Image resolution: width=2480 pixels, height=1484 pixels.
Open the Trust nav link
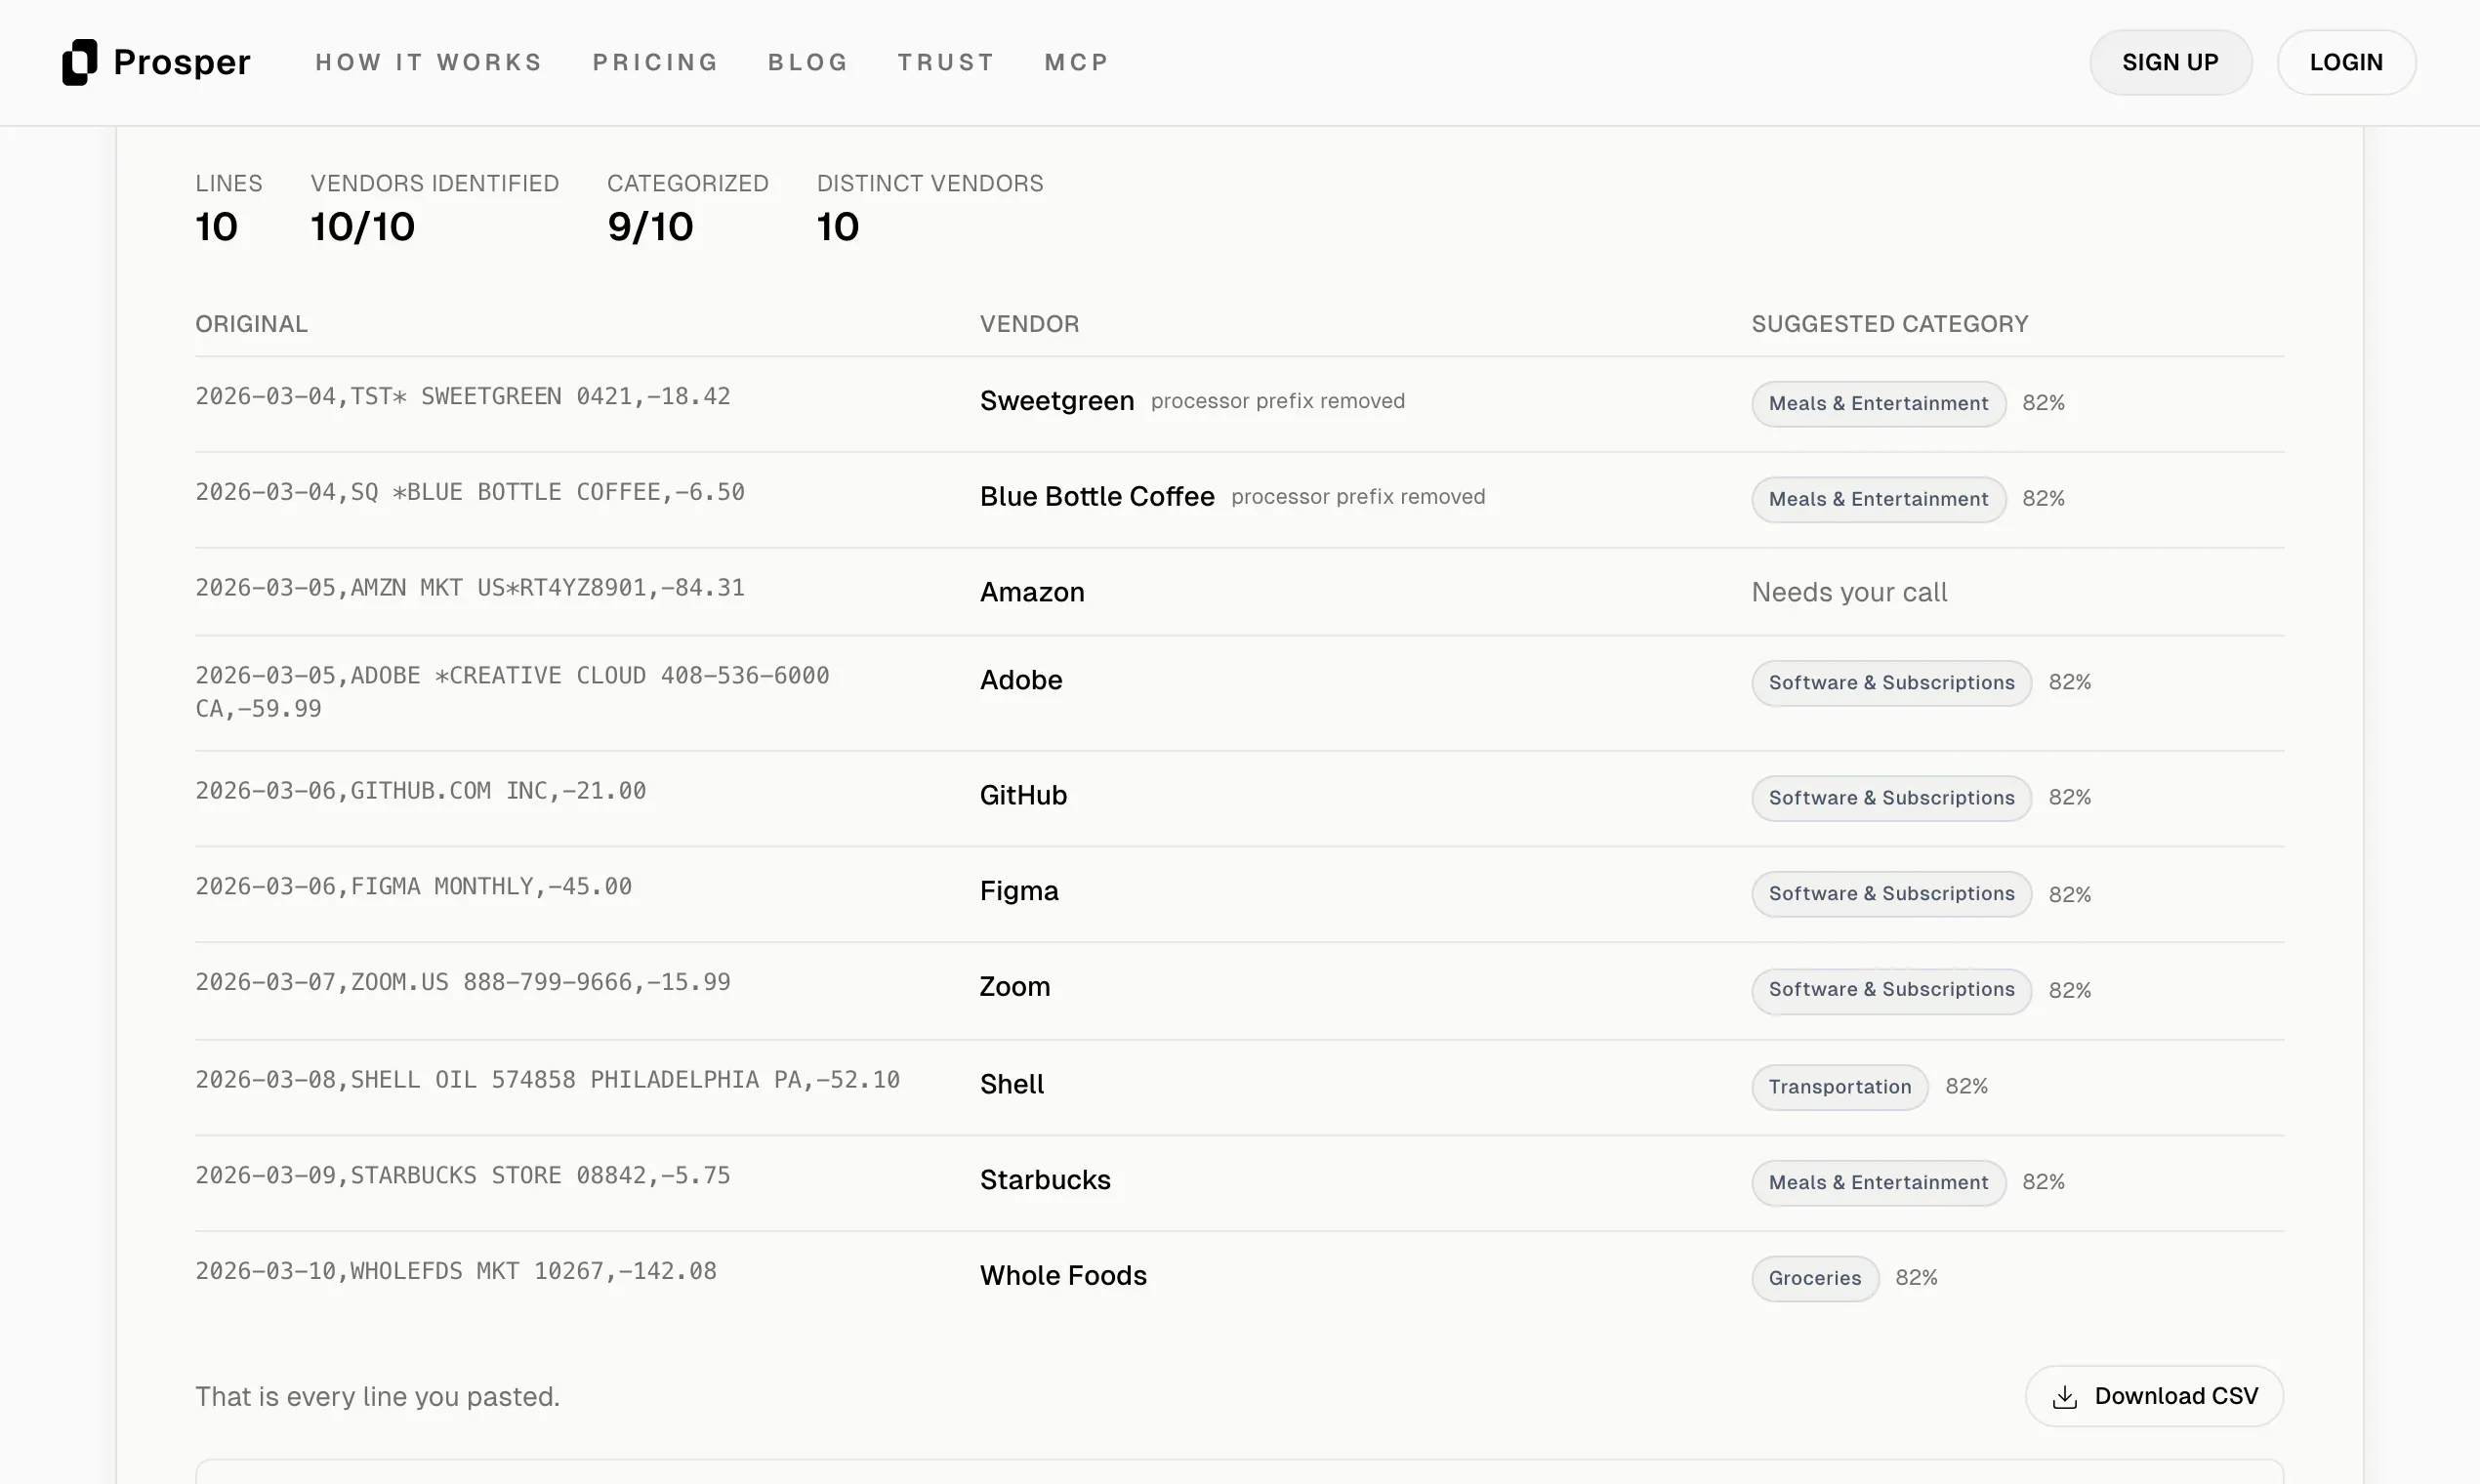point(946,62)
